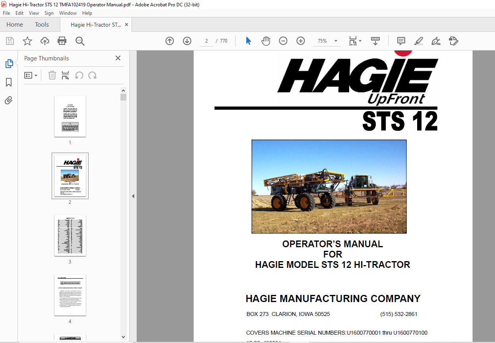Open the Sign menu

point(49,13)
